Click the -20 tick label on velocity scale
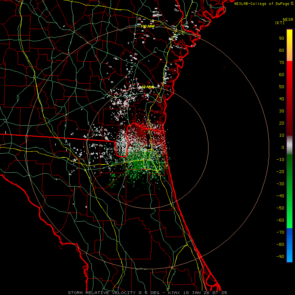The image size is (295, 295). pyautogui.click(x=280, y=172)
